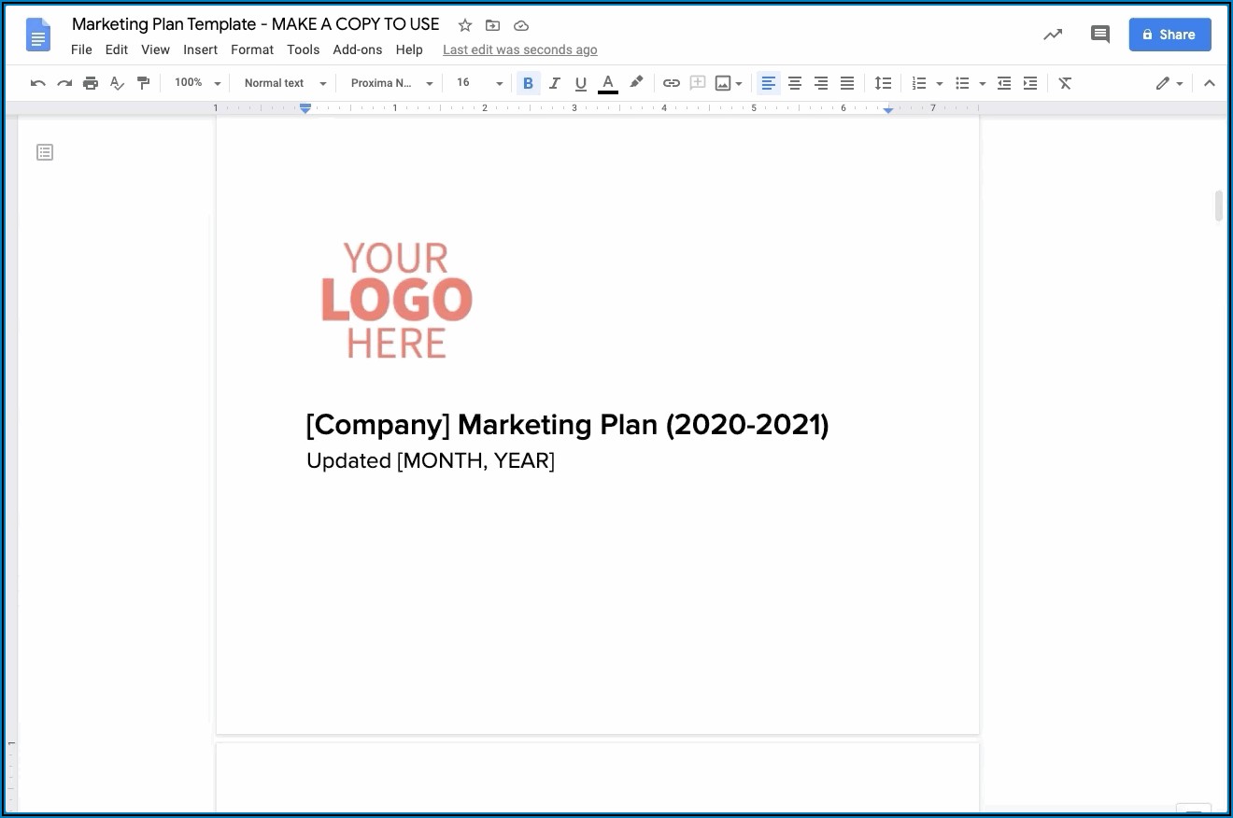Toggle underline formatting
Screen dimensions: 1233x818
point(580,83)
